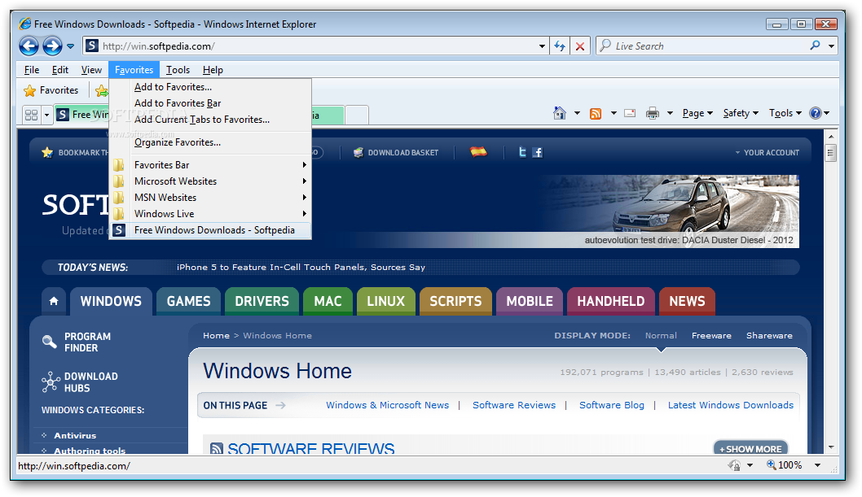Click the Forward navigation arrow
Viewport: 862px width, 497px height.
(x=52, y=46)
